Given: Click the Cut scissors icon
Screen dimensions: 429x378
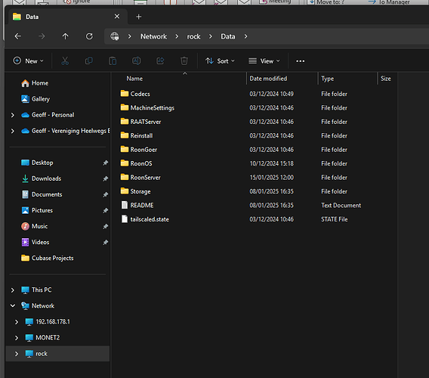Looking at the screenshot, I should click(65, 60).
